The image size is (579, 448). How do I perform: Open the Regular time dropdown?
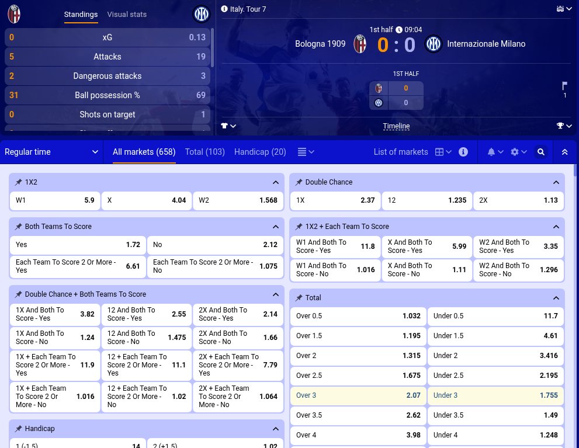point(51,152)
